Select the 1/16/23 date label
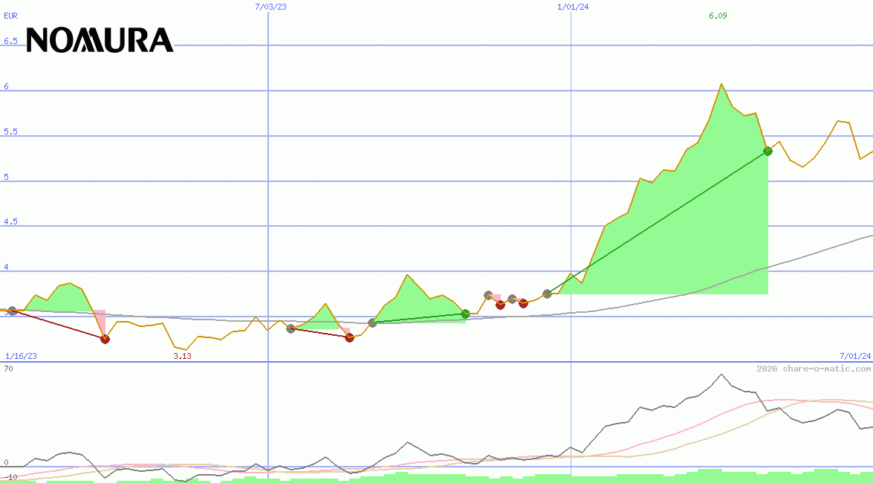This screenshot has height=483, width=873. (20, 357)
